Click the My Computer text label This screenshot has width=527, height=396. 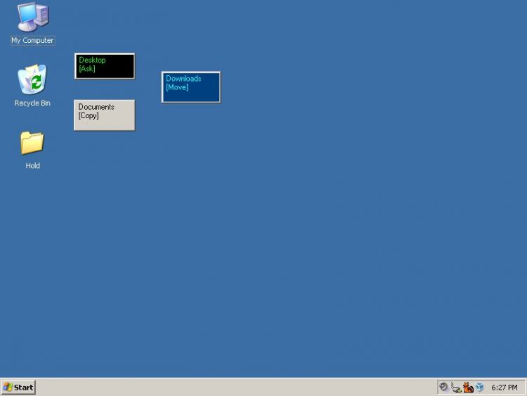click(32, 40)
